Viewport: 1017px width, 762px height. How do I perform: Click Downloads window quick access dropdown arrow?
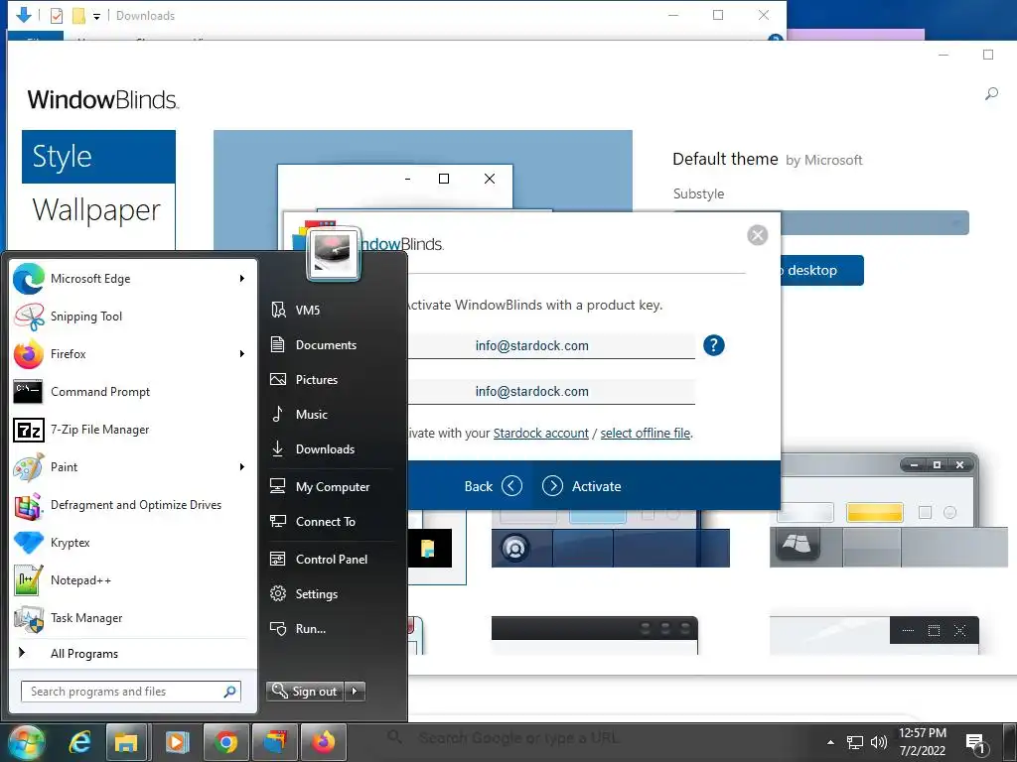click(96, 16)
